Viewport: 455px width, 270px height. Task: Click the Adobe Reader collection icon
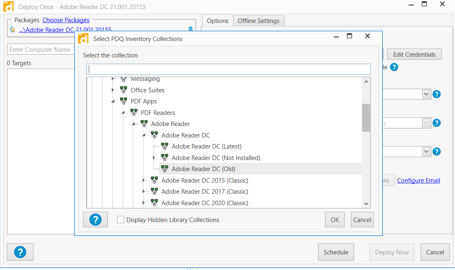[x=144, y=124]
